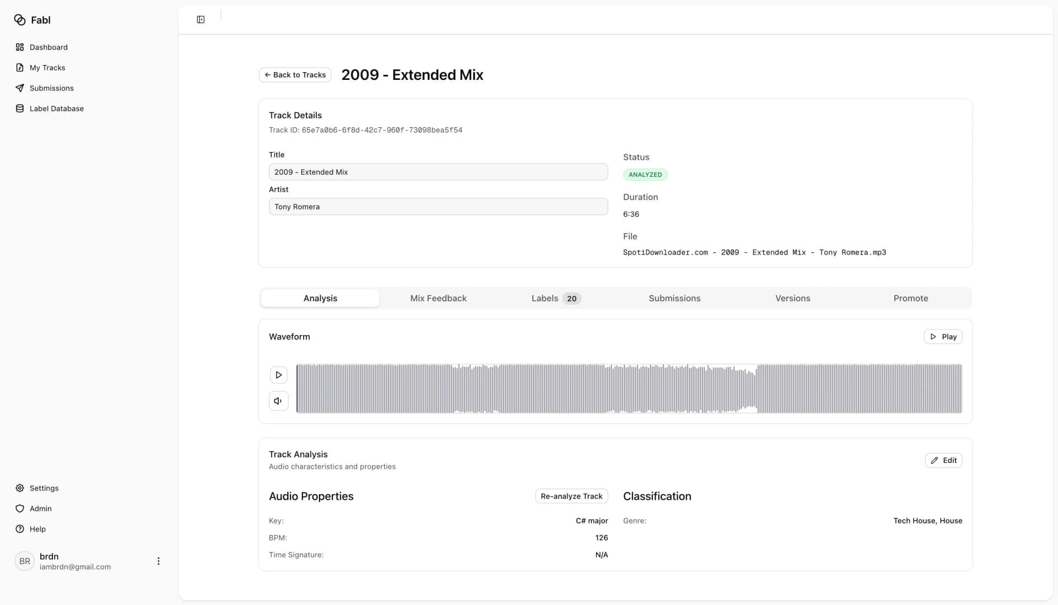Click the Re-analyze Track button

[x=571, y=496]
